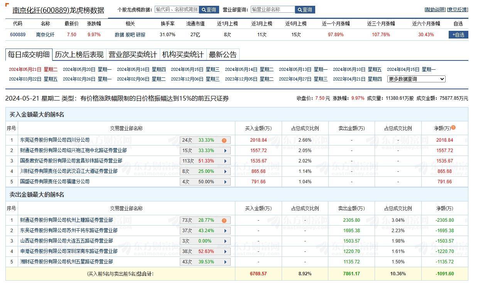The image size is (478, 283).
Task: Focus the 输代码、名称或简拼 search field
Action: [176, 10]
